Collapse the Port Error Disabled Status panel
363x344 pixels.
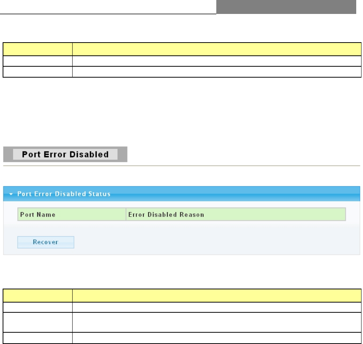[11, 194]
